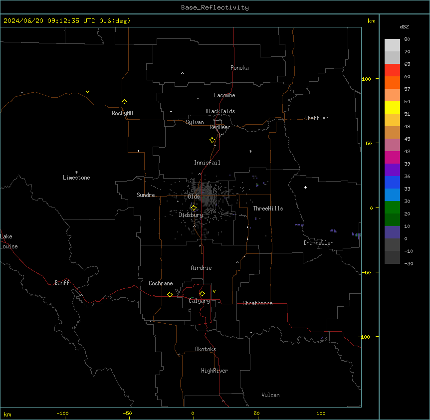The height and width of the screenshot is (420, 430).
Task: Click the Olds city label
Action: (x=194, y=197)
